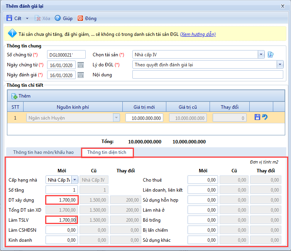Click the asset search icon beside Chọn tài sản
This screenshot has width=291, height=251.
point(271,54)
